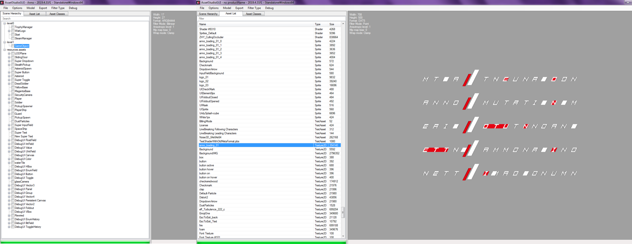Collapse the level1 tree node
This screenshot has width=632, height=244.
[5, 42]
